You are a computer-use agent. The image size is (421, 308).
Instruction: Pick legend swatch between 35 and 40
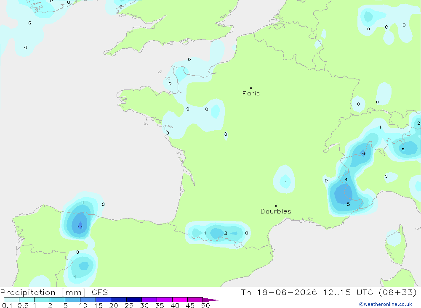(165, 300)
